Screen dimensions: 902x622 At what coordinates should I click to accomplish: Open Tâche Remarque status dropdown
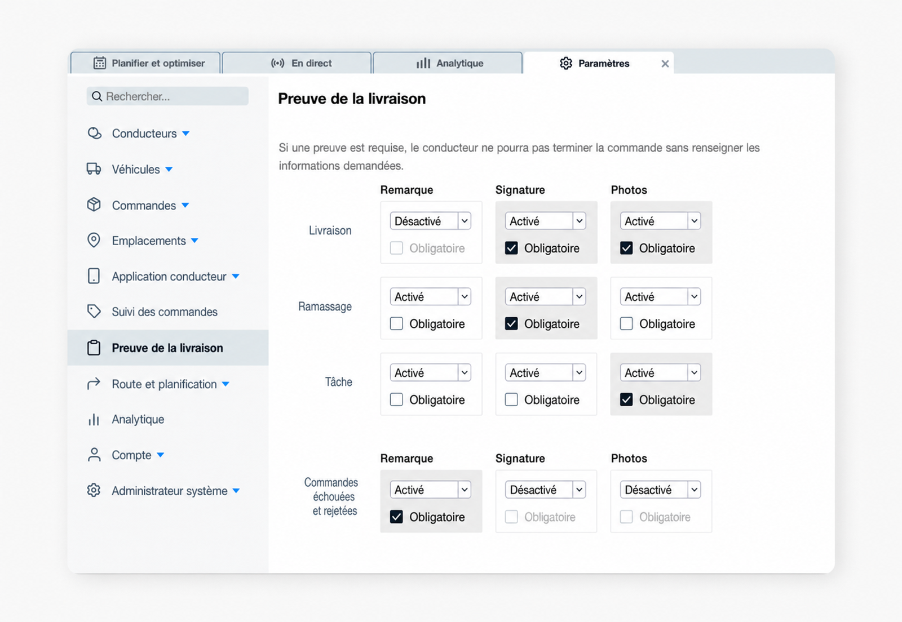pos(430,372)
